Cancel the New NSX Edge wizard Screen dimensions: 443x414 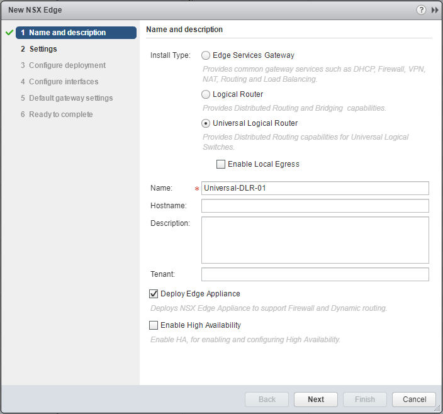coord(414,400)
